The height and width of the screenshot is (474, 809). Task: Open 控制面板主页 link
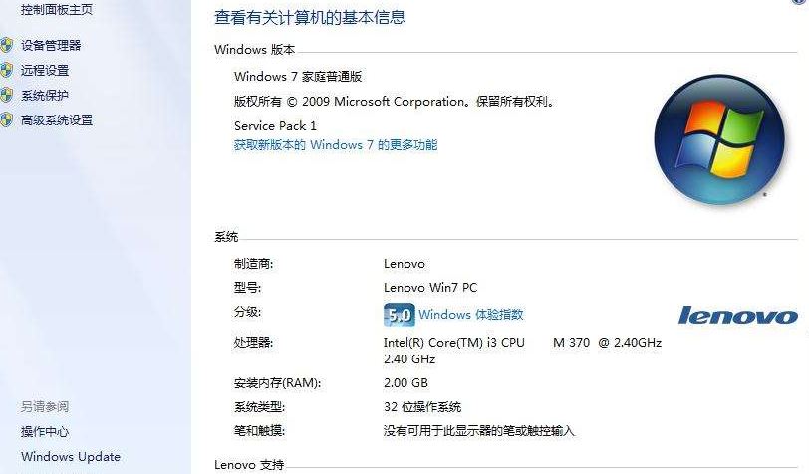click(57, 9)
